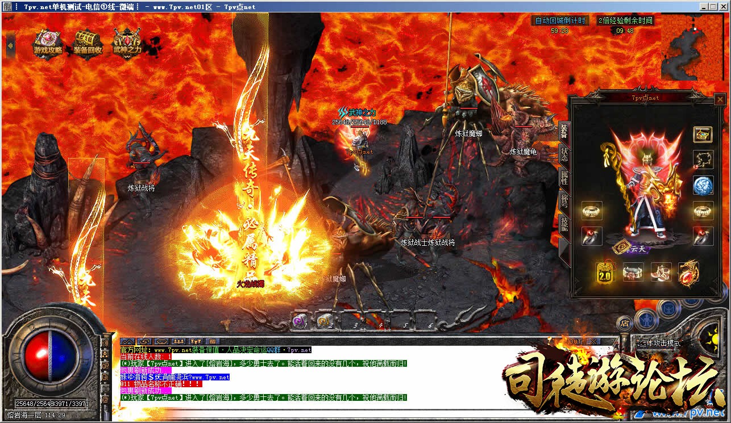Select the necklace equipment slot

pos(703,160)
